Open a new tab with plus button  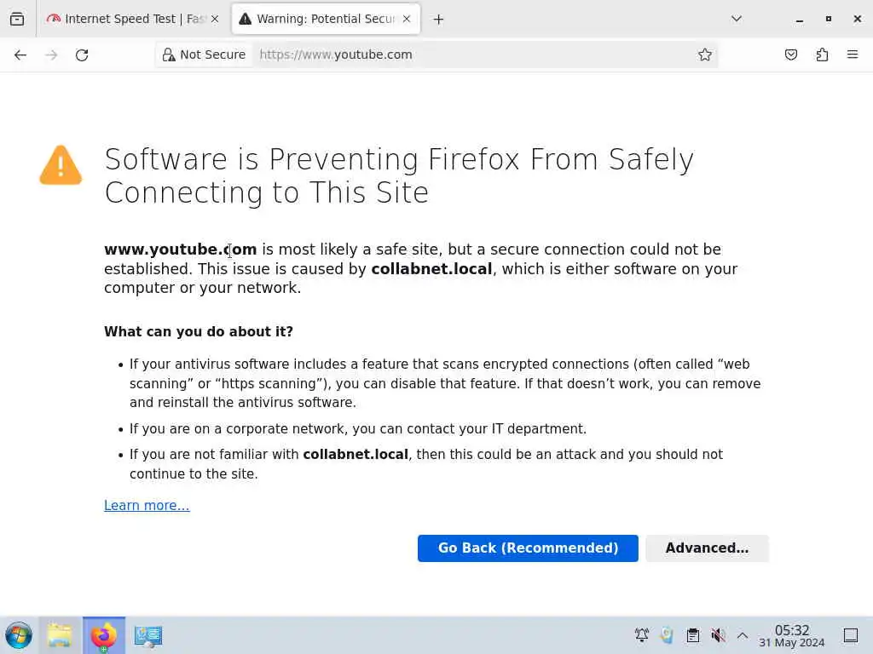(438, 19)
